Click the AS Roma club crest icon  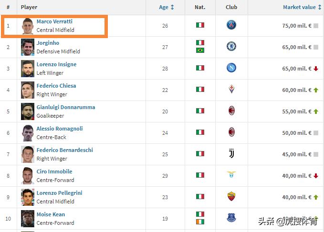pos(231,196)
